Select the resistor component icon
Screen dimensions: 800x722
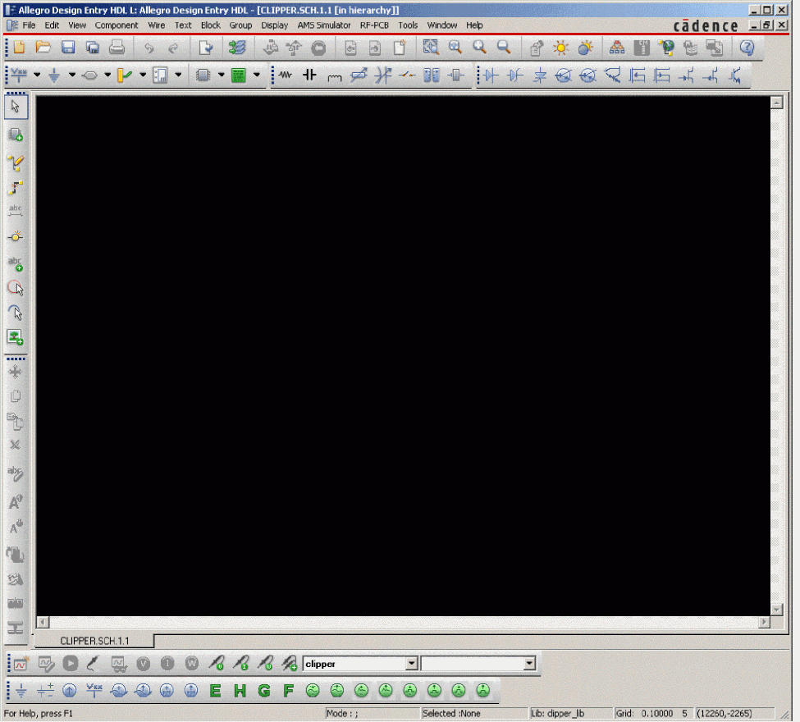[x=286, y=75]
